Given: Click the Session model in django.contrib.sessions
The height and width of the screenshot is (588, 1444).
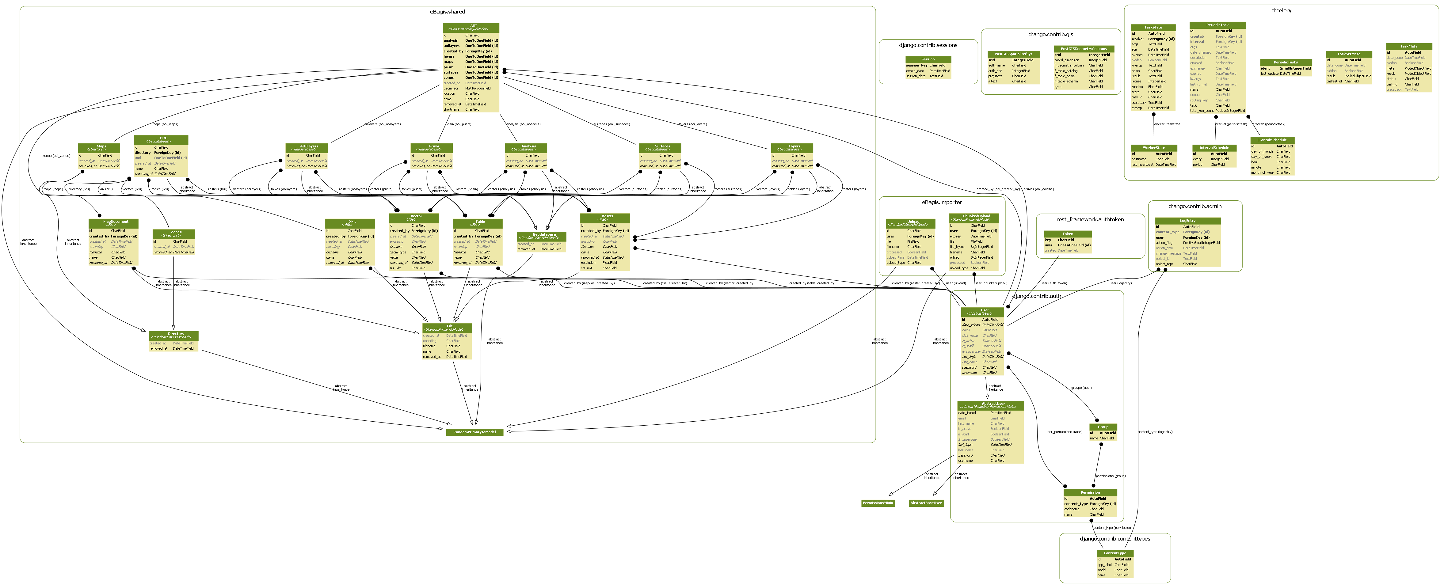Looking at the screenshot, I should [x=928, y=59].
